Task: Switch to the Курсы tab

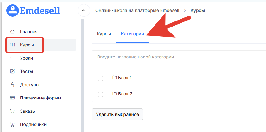Action: (104, 34)
